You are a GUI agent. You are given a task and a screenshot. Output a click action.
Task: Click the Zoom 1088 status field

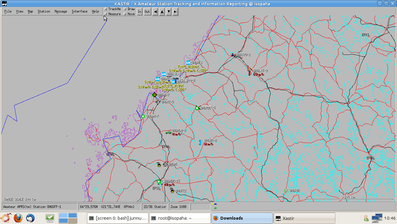179,207
